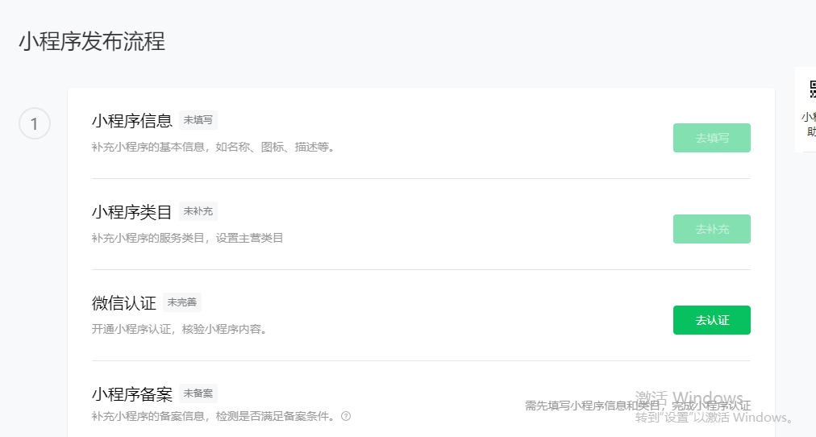Click the 小程序发布流程 page title
The width and height of the screenshot is (816, 437).
92,42
